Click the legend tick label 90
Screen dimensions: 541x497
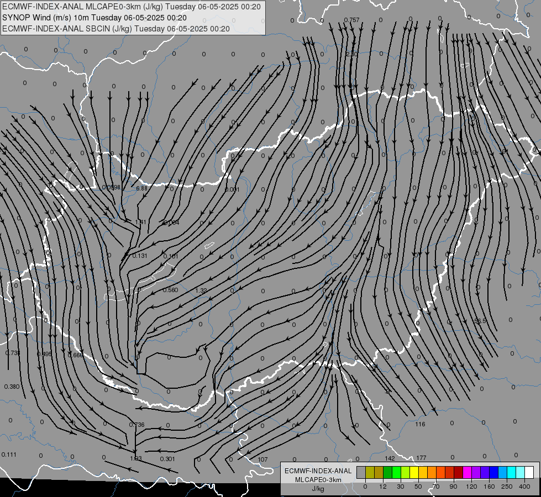click(x=453, y=487)
